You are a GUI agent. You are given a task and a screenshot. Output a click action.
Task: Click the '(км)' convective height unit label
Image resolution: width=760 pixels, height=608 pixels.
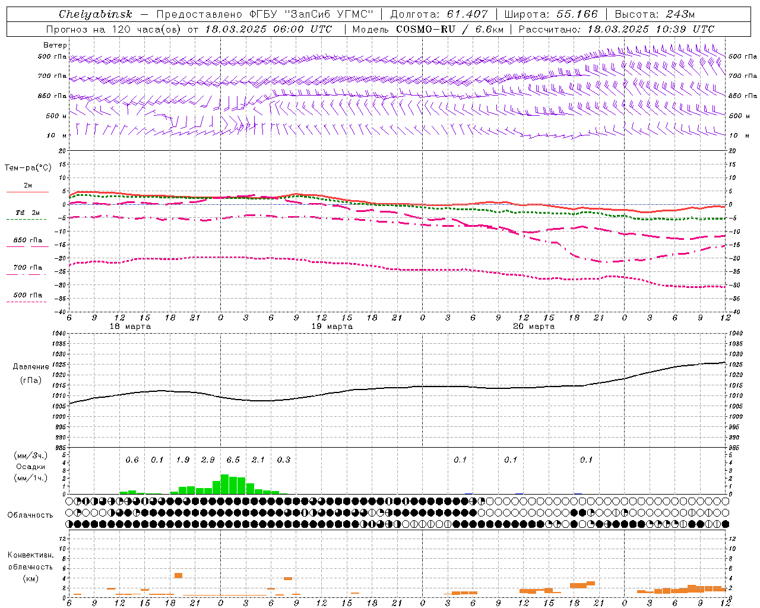click(x=30, y=578)
